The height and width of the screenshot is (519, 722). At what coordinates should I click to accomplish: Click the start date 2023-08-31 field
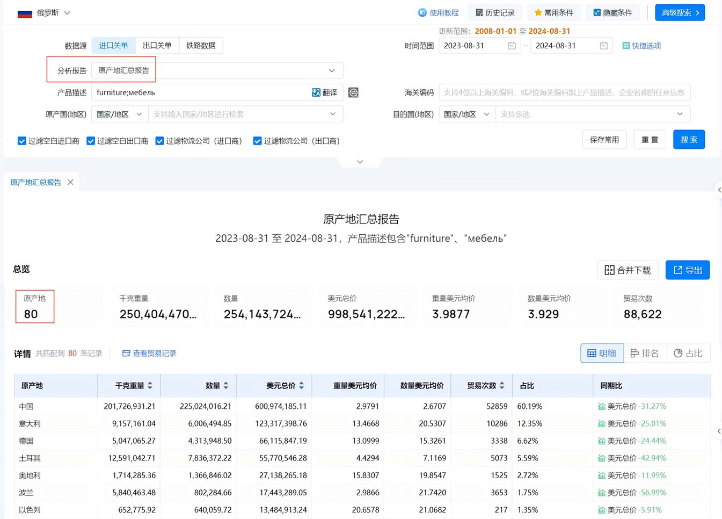point(479,46)
